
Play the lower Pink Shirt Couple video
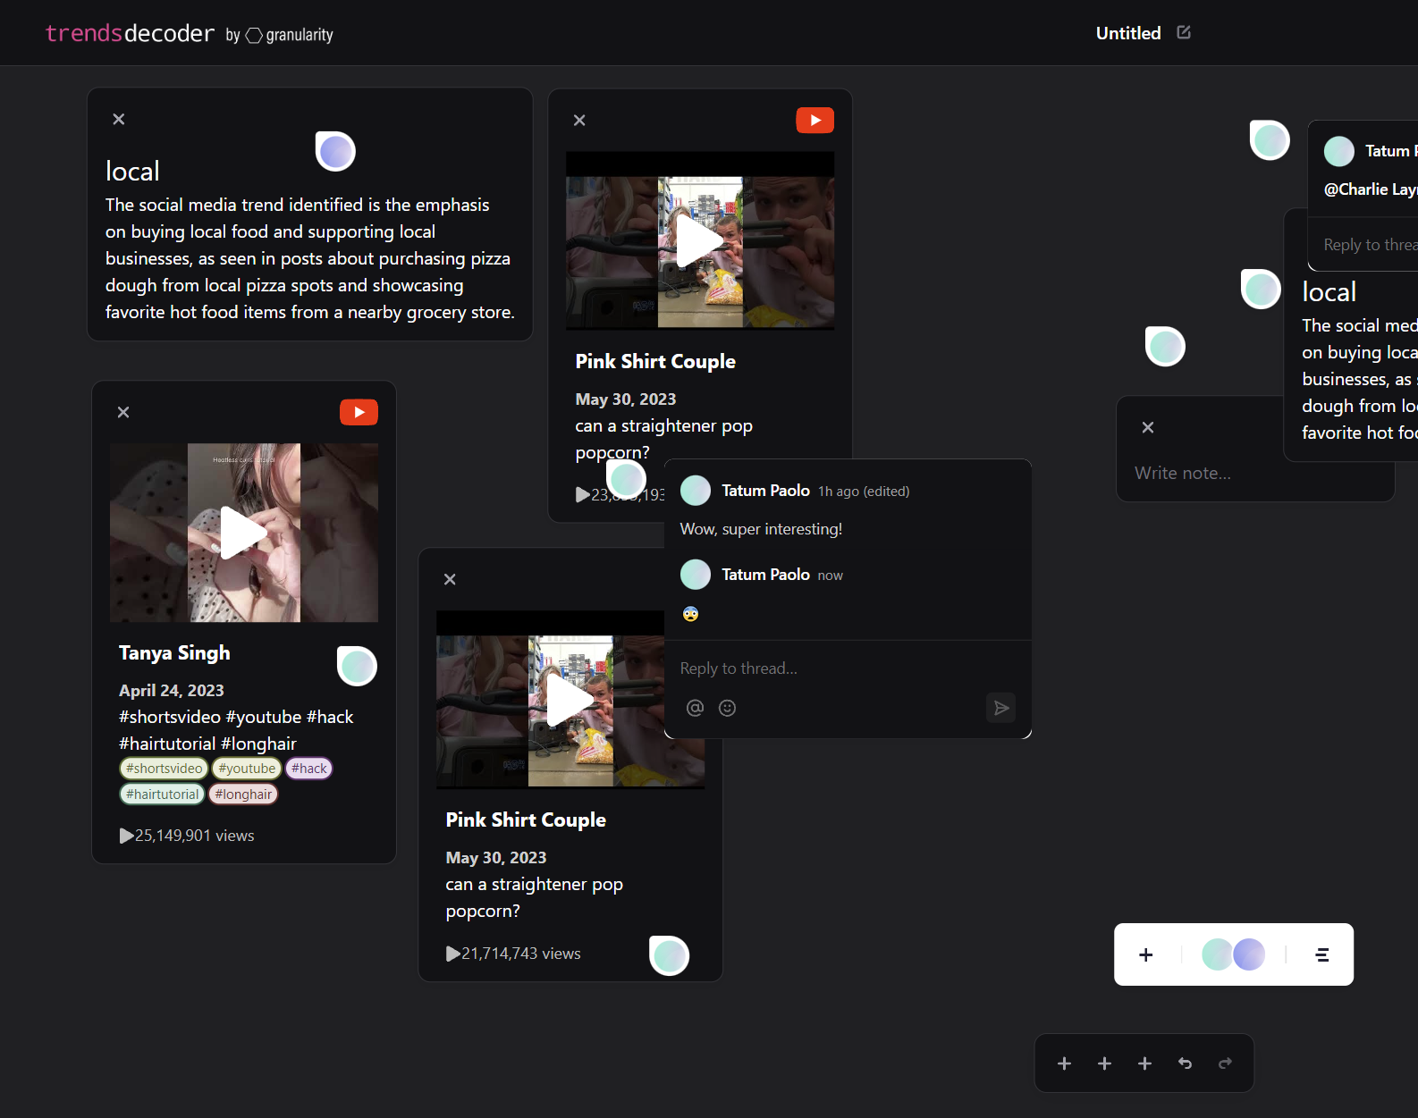coord(570,700)
